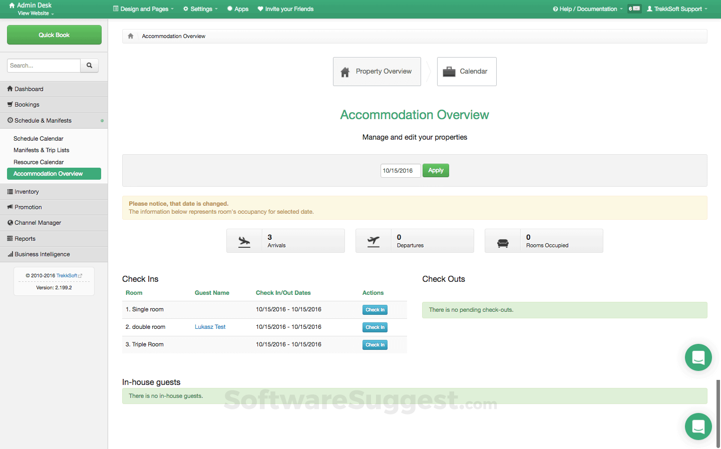The height and width of the screenshot is (449, 721).
Task: Check in the Single room guest
Action: tap(375, 309)
